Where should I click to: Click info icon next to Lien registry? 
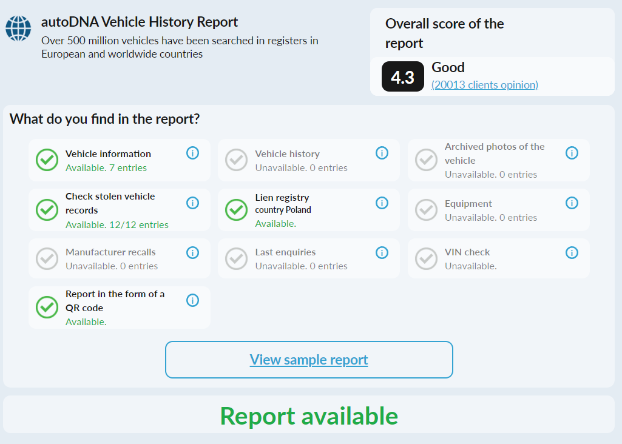(x=382, y=203)
